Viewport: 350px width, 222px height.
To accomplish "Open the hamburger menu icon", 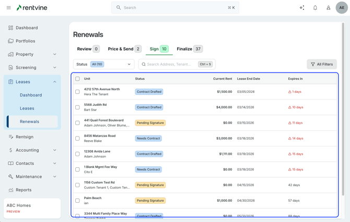I will (8, 8).
